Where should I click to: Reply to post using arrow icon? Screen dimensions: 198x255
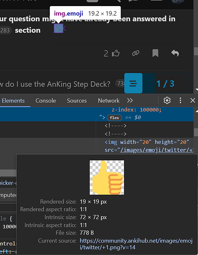(175, 53)
